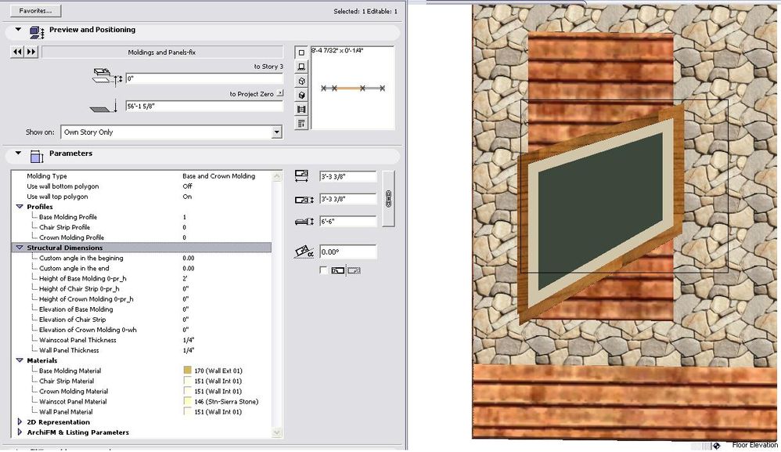Viewport: 781px width, 452px height.
Task: Open the Show on drop-down list
Action: click(277, 132)
